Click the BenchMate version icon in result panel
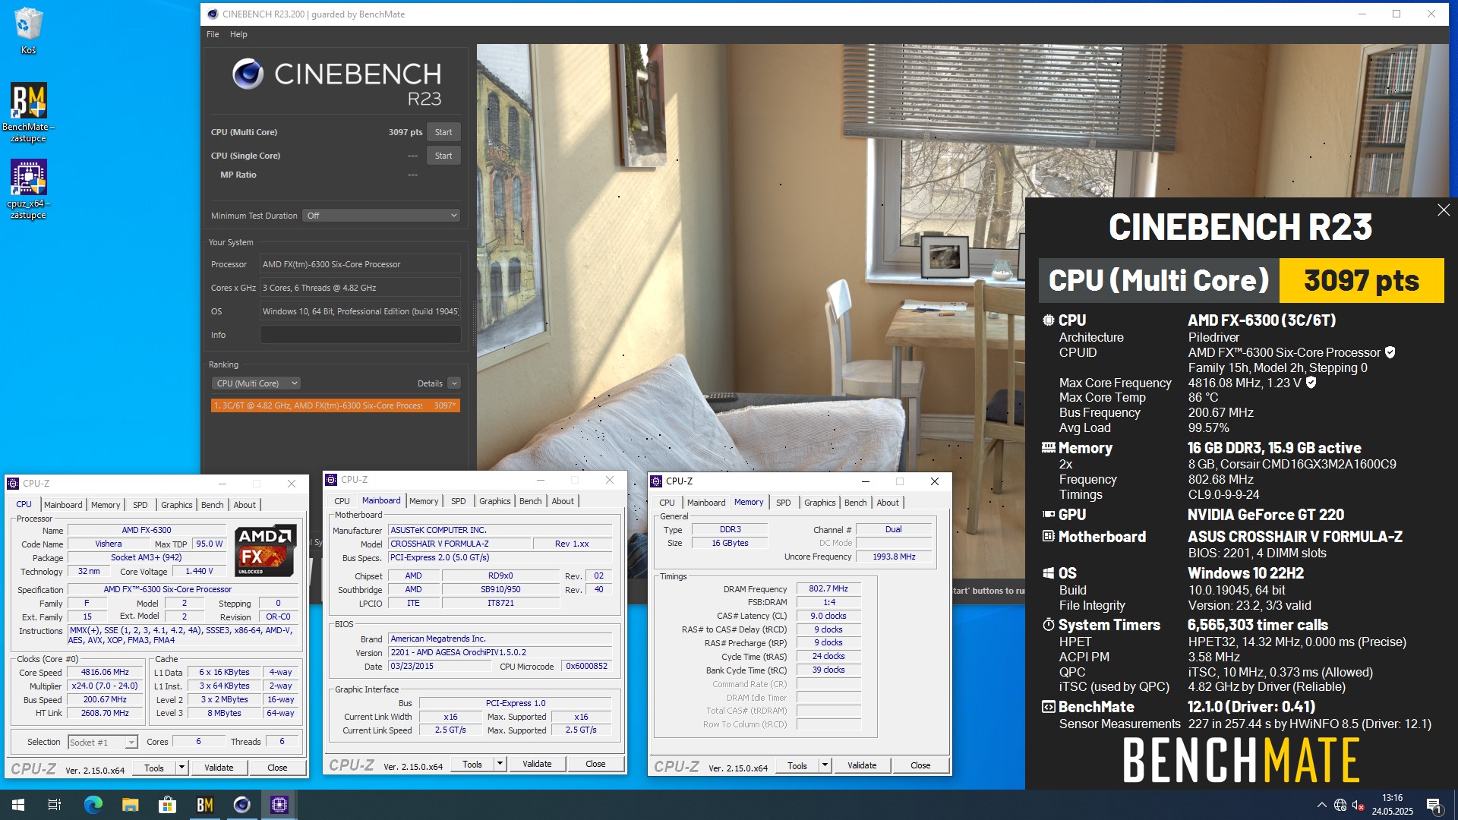 coord(1048,707)
